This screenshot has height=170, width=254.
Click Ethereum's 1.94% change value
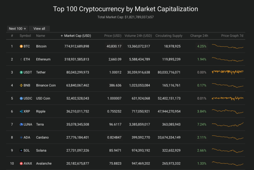[202, 60]
